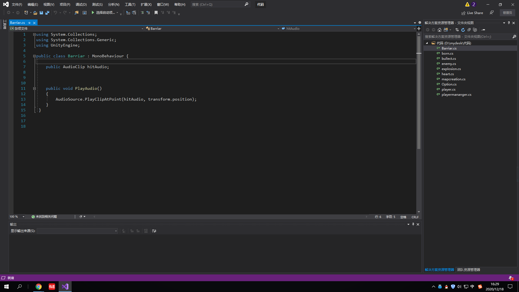Toggle bookmark on current line icon
The width and height of the screenshot is (519, 292).
pos(156,13)
